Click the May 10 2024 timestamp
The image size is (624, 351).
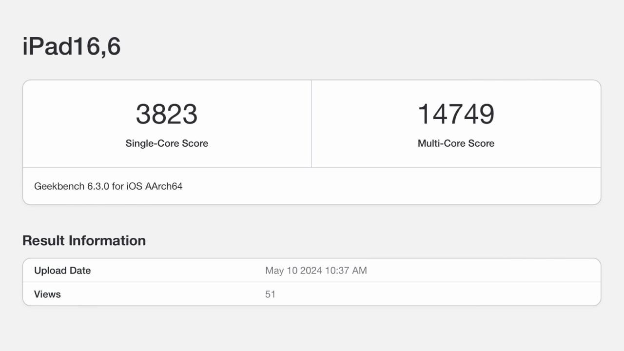pos(316,271)
